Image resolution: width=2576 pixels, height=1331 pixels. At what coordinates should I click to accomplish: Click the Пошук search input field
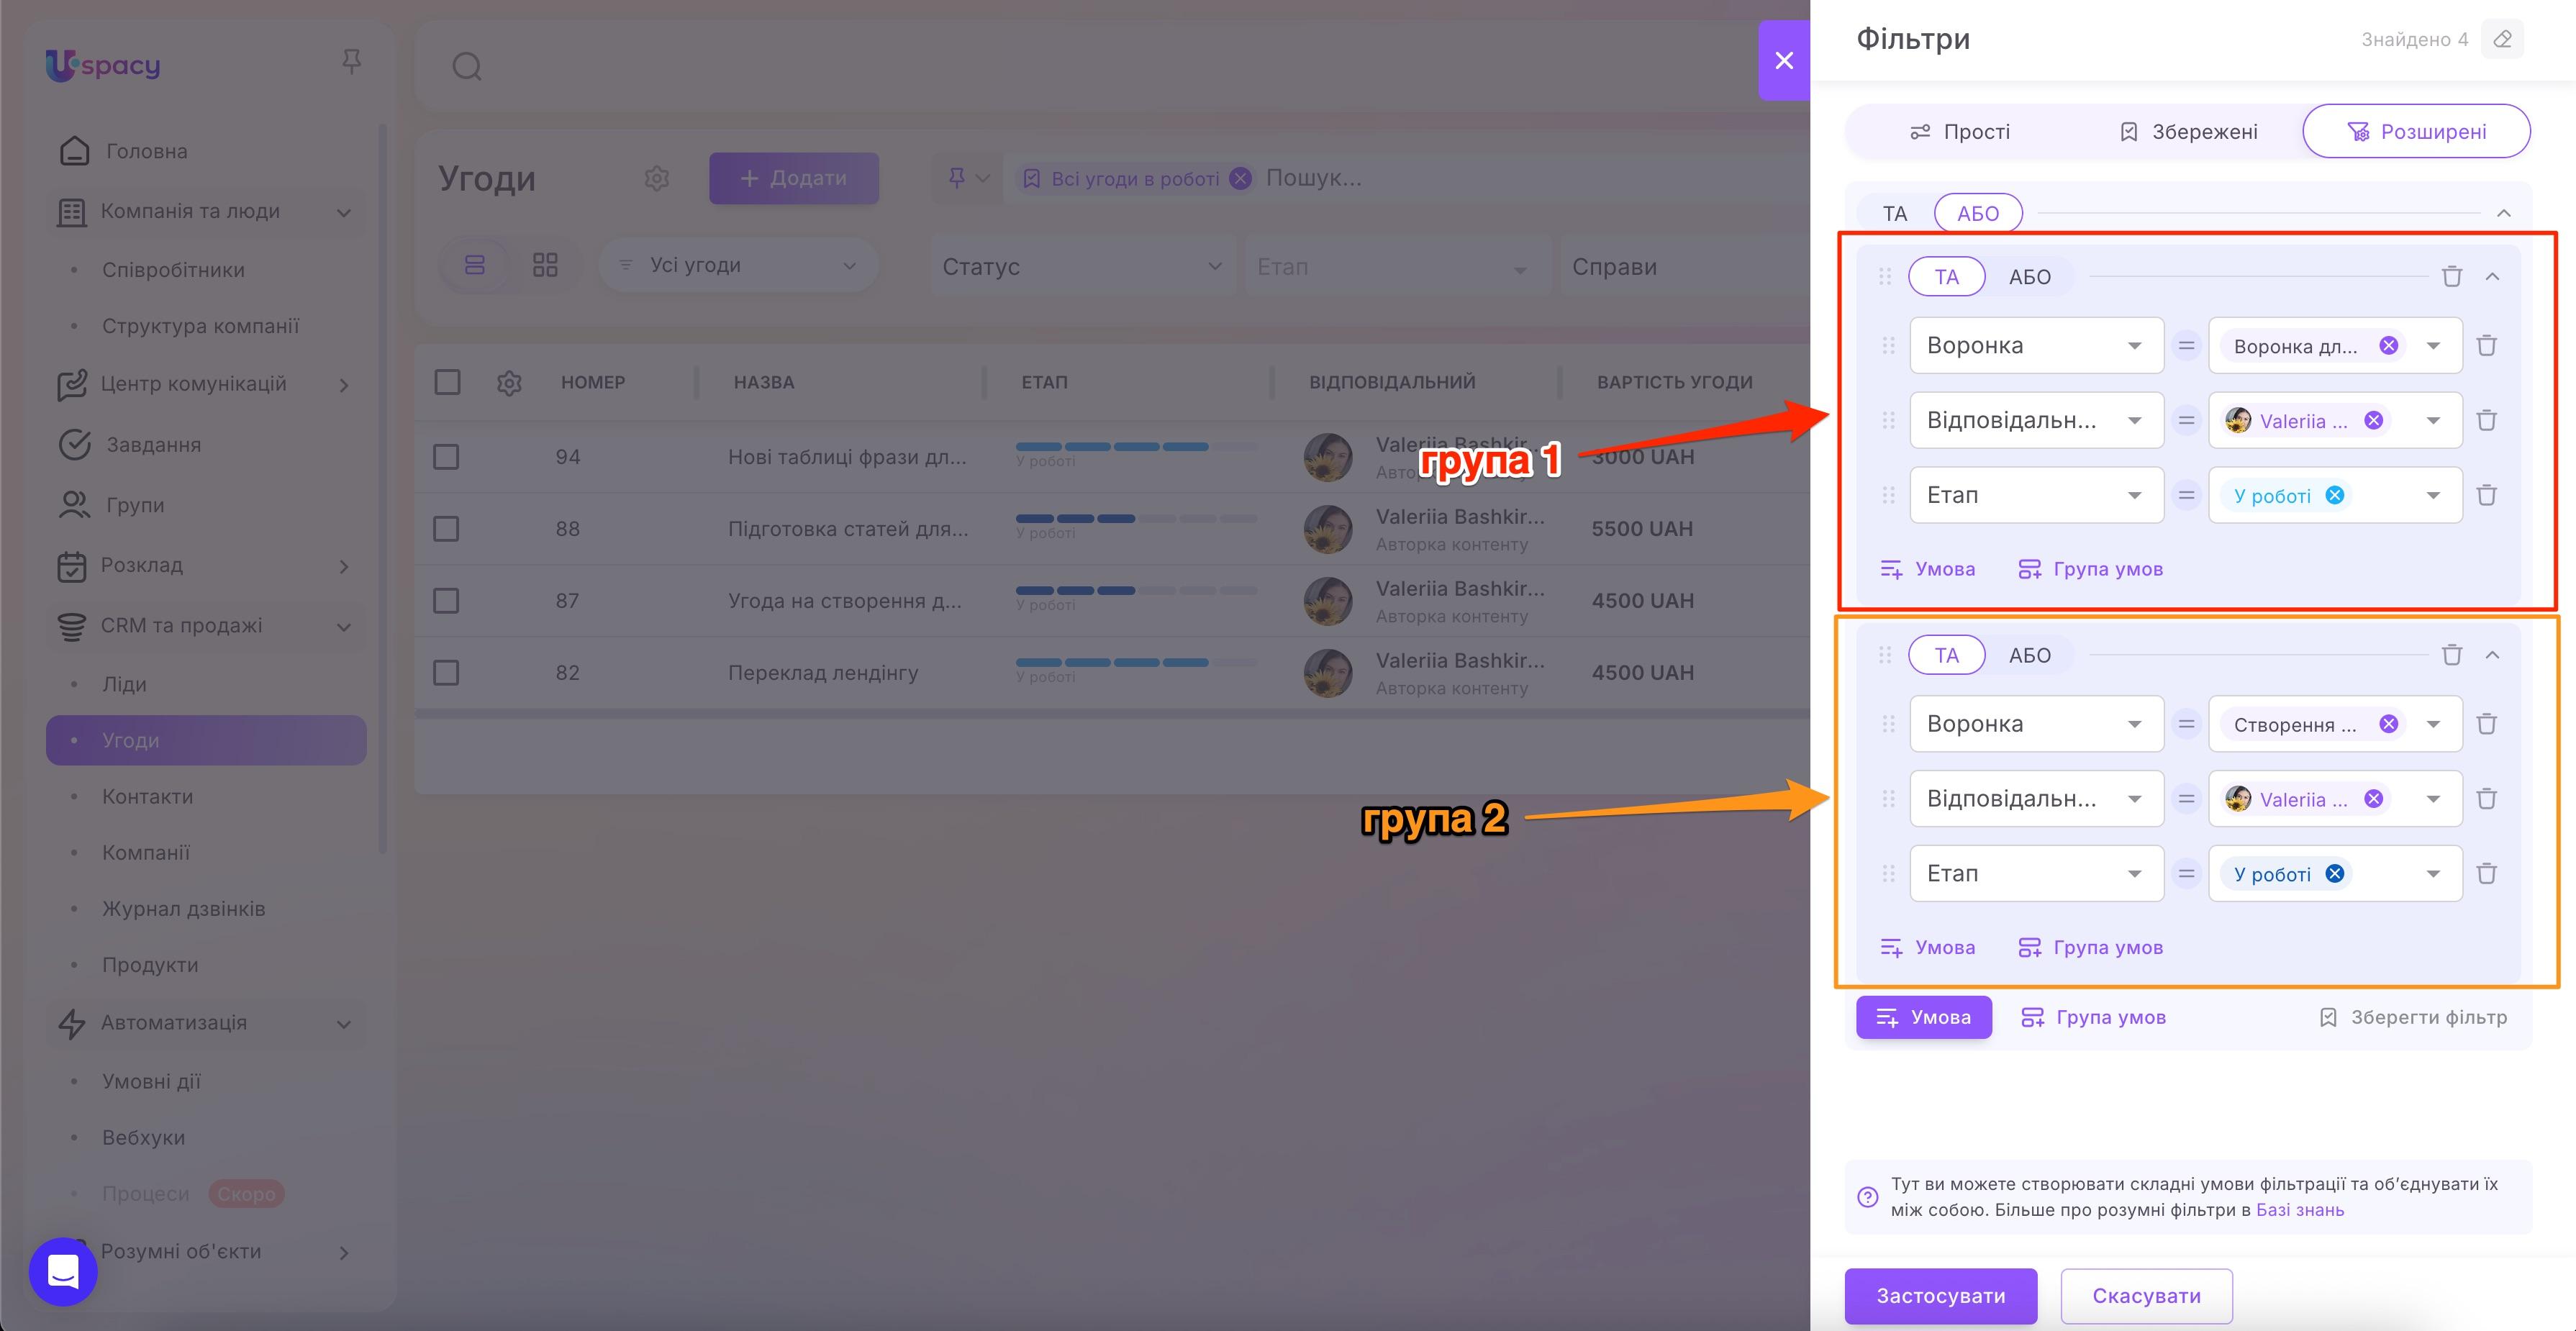[x=1313, y=178]
